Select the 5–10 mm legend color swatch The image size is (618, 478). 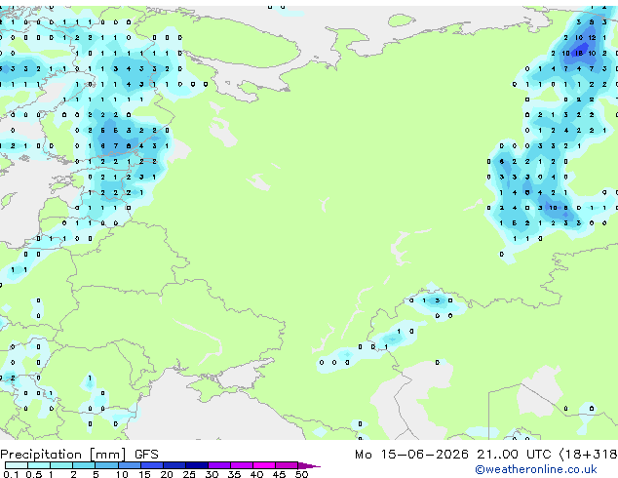107,465
